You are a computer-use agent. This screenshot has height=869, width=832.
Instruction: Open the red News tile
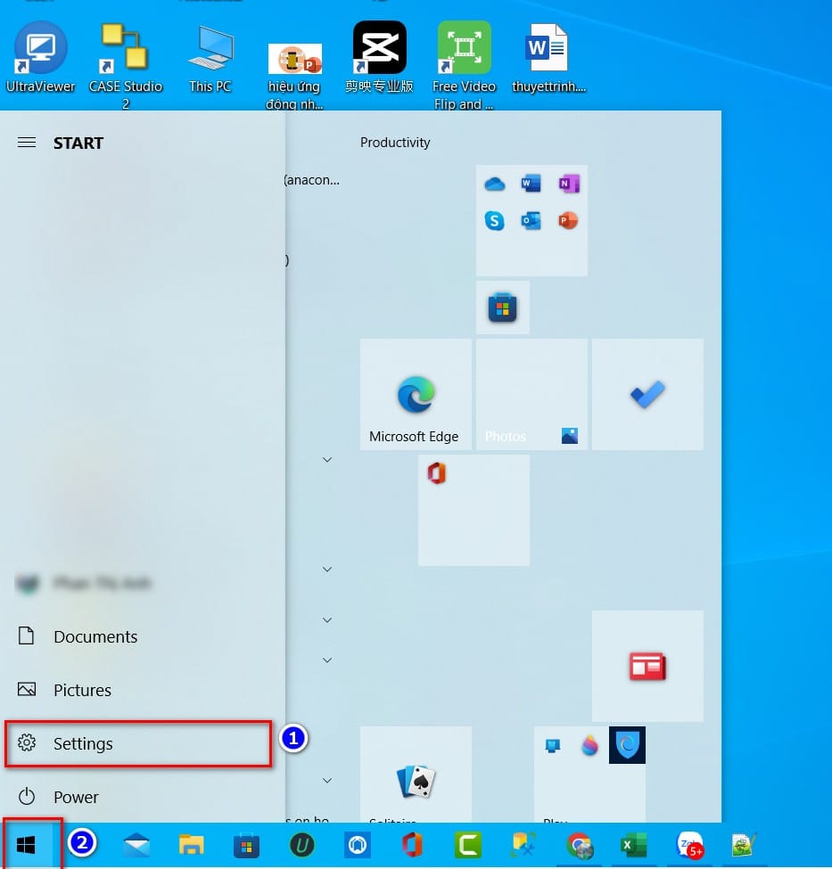pos(647,666)
